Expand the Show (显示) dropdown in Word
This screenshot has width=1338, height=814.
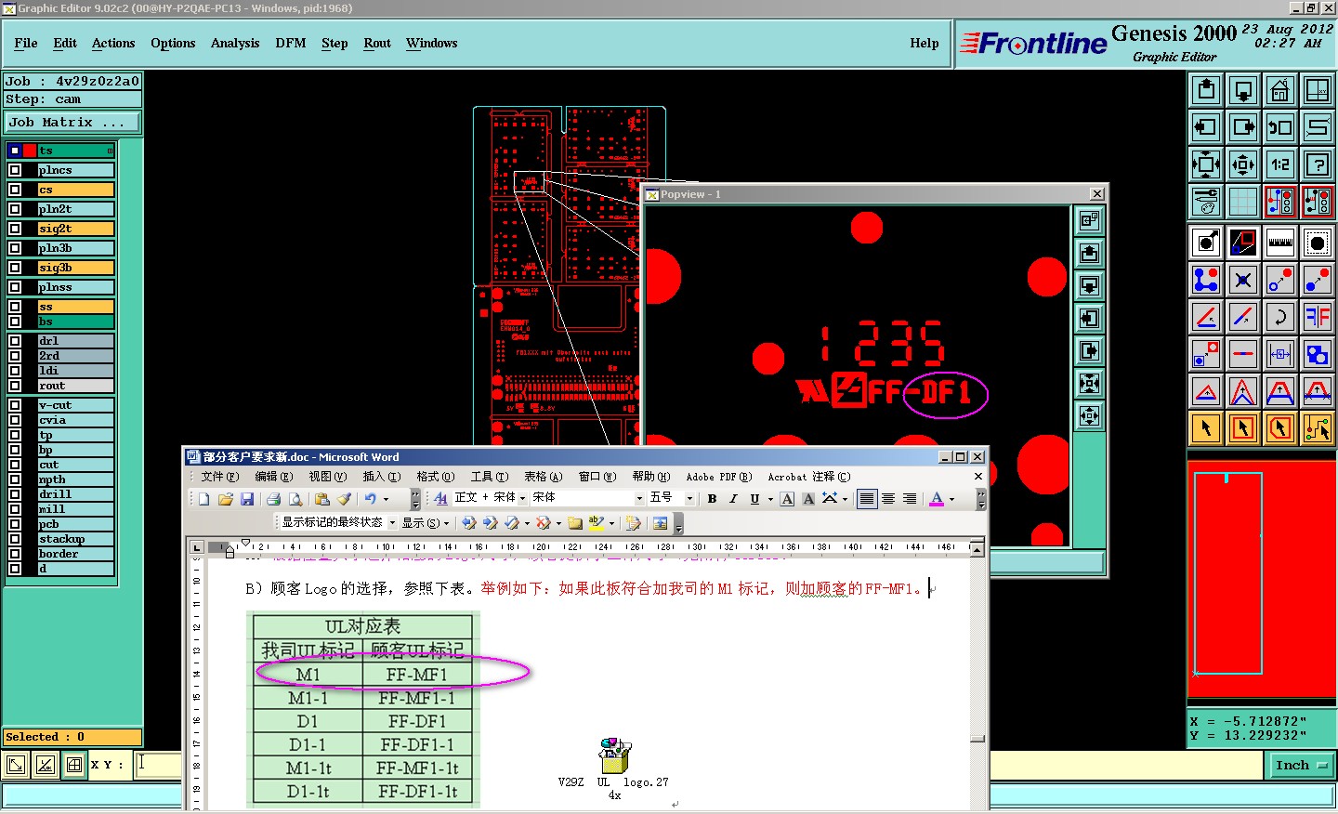click(x=426, y=523)
